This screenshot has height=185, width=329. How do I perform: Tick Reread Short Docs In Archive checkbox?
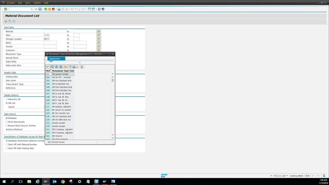click(7, 126)
